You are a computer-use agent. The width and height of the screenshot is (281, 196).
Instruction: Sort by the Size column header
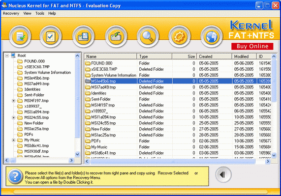click(x=185, y=56)
